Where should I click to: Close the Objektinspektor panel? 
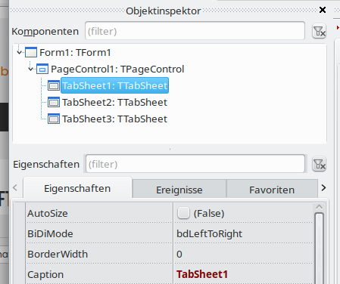[323, 10]
